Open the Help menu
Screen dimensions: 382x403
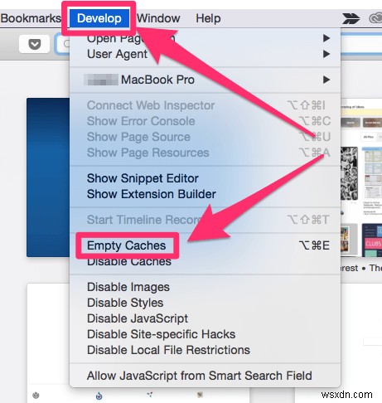tap(208, 18)
